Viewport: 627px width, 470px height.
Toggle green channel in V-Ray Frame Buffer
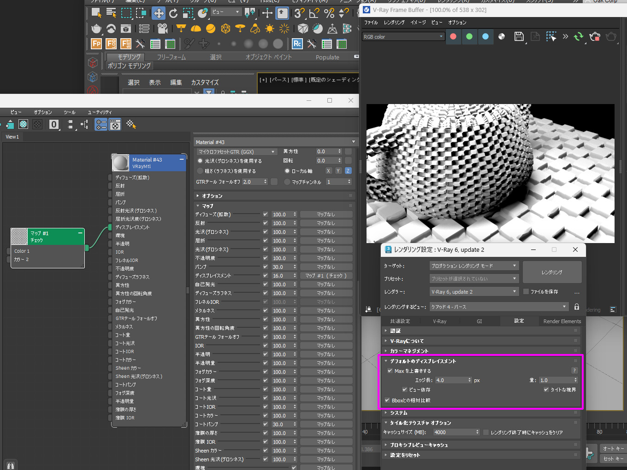tap(469, 36)
